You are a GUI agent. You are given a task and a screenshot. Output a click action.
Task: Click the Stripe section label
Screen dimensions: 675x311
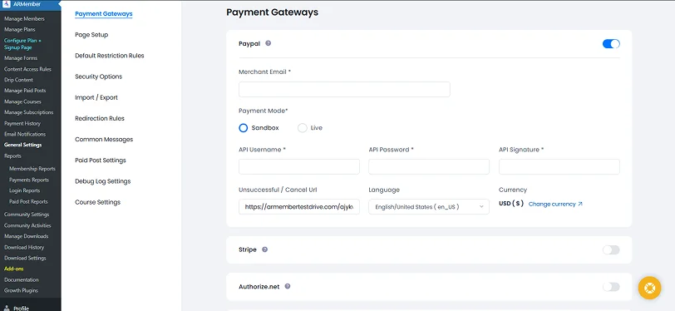pos(248,249)
